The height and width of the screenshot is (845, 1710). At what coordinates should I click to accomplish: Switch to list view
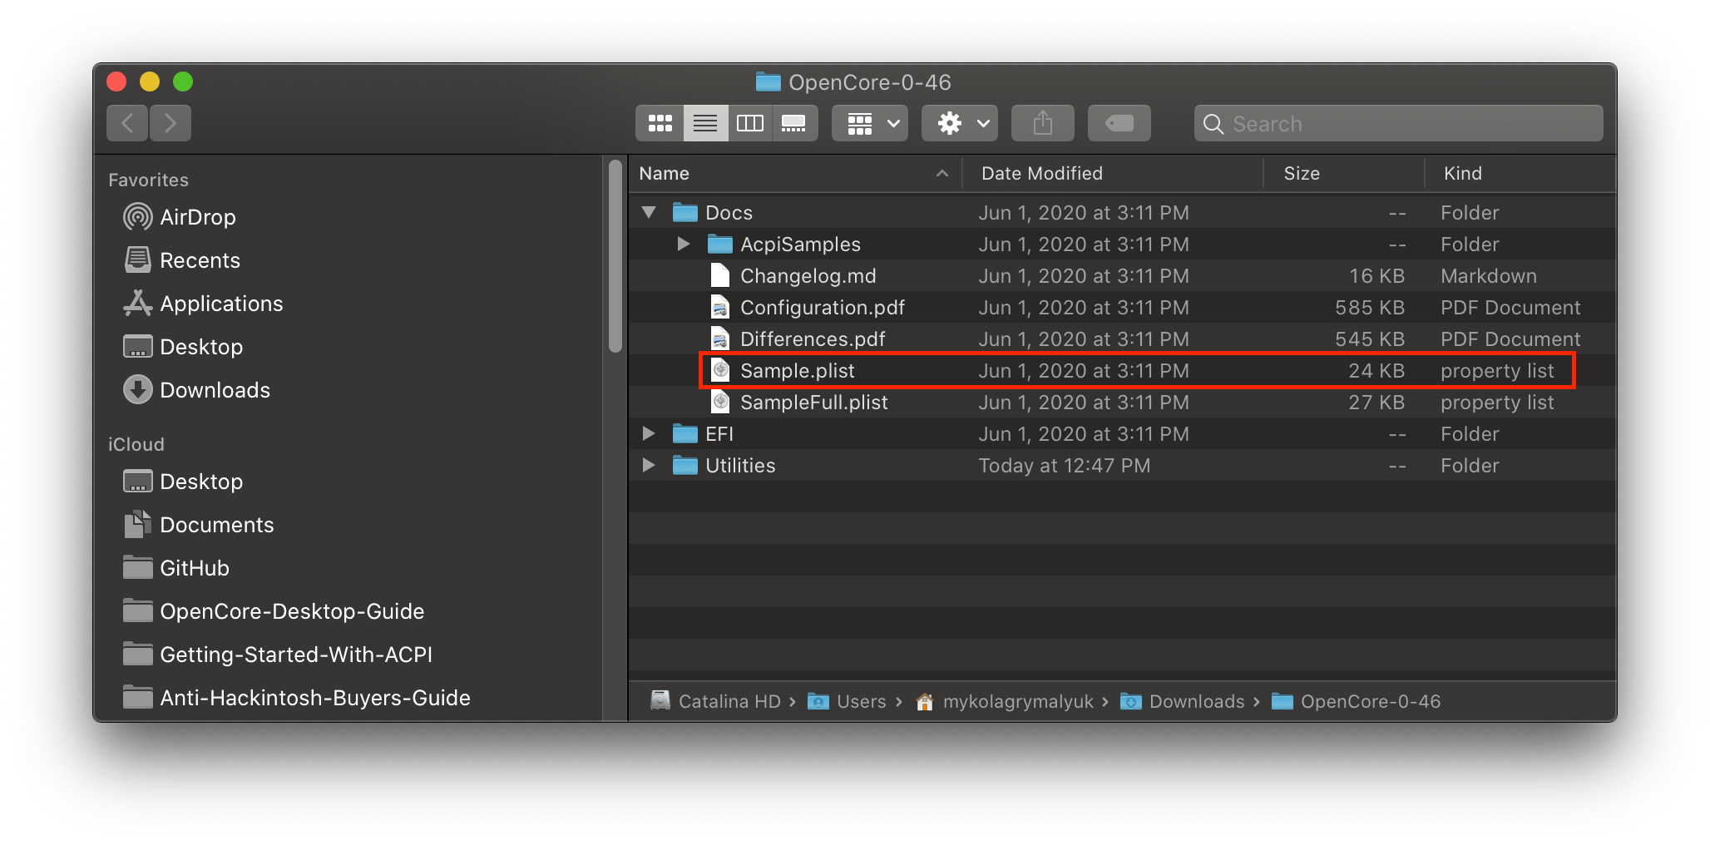(705, 123)
